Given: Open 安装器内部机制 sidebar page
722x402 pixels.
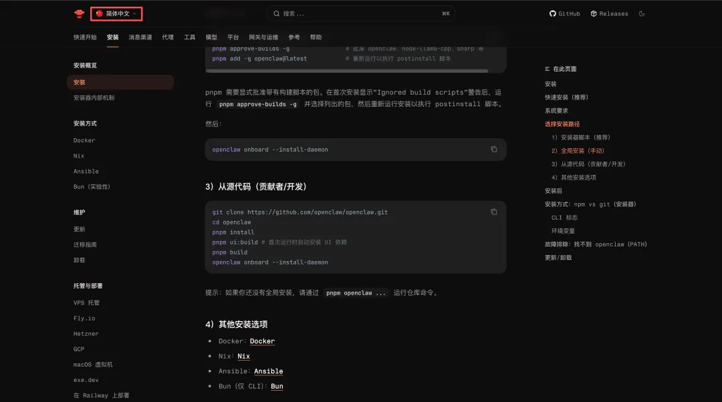Looking at the screenshot, I should [x=94, y=98].
